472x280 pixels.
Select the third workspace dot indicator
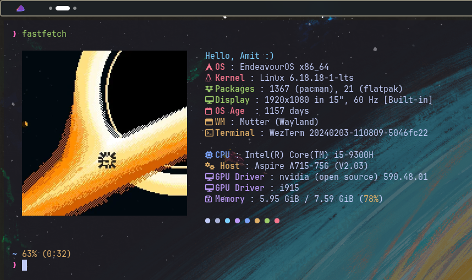(75, 8)
